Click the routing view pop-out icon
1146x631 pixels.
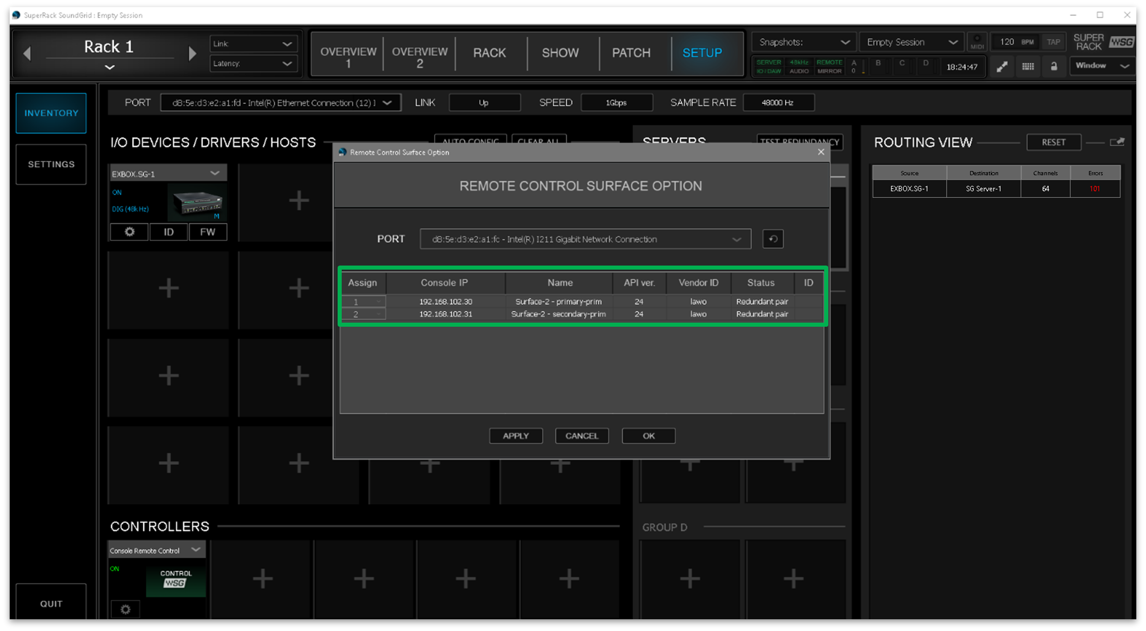coord(1117,142)
